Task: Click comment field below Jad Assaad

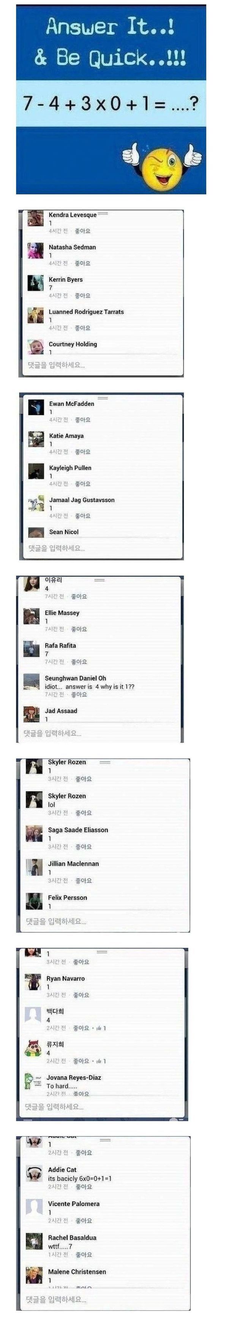Action: pyautogui.click(x=99, y=733)
